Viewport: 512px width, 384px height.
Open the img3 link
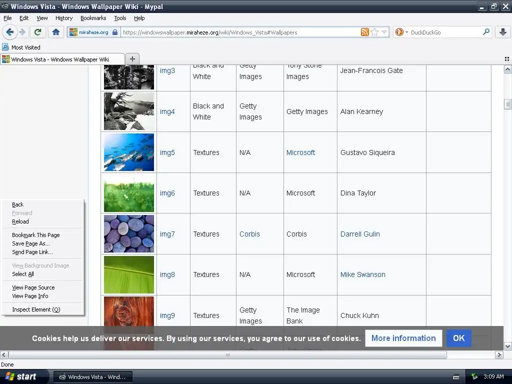coord(167,71)
